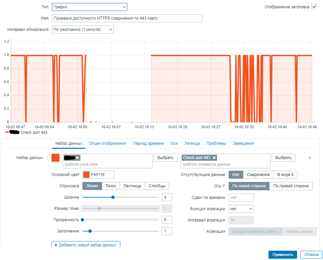Remove the Check port 443 item tag
Screen dimensions: 323x260
(x=214, y=158)
